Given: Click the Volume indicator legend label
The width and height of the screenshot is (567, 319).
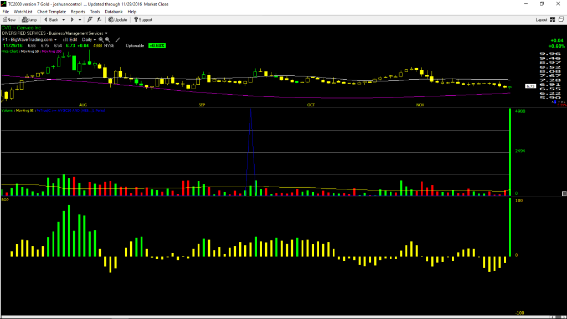Looking at the screenshot, I should point(7,111).
